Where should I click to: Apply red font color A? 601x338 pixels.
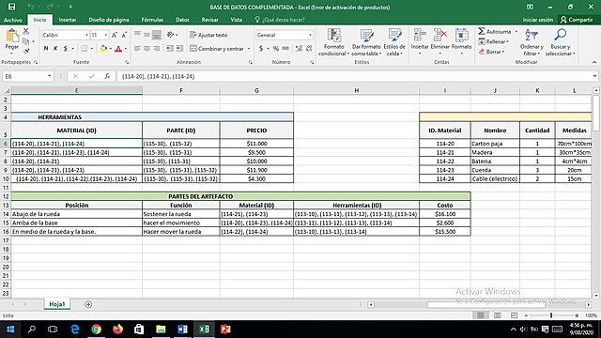118,49
